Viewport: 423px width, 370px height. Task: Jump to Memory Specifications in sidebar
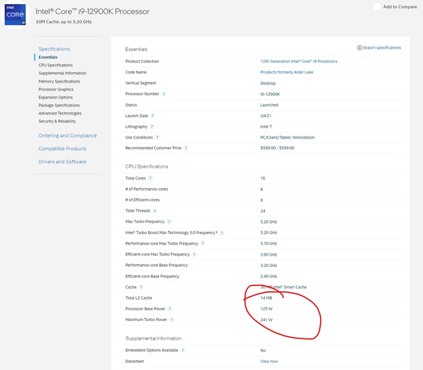(x=59, y=81)
